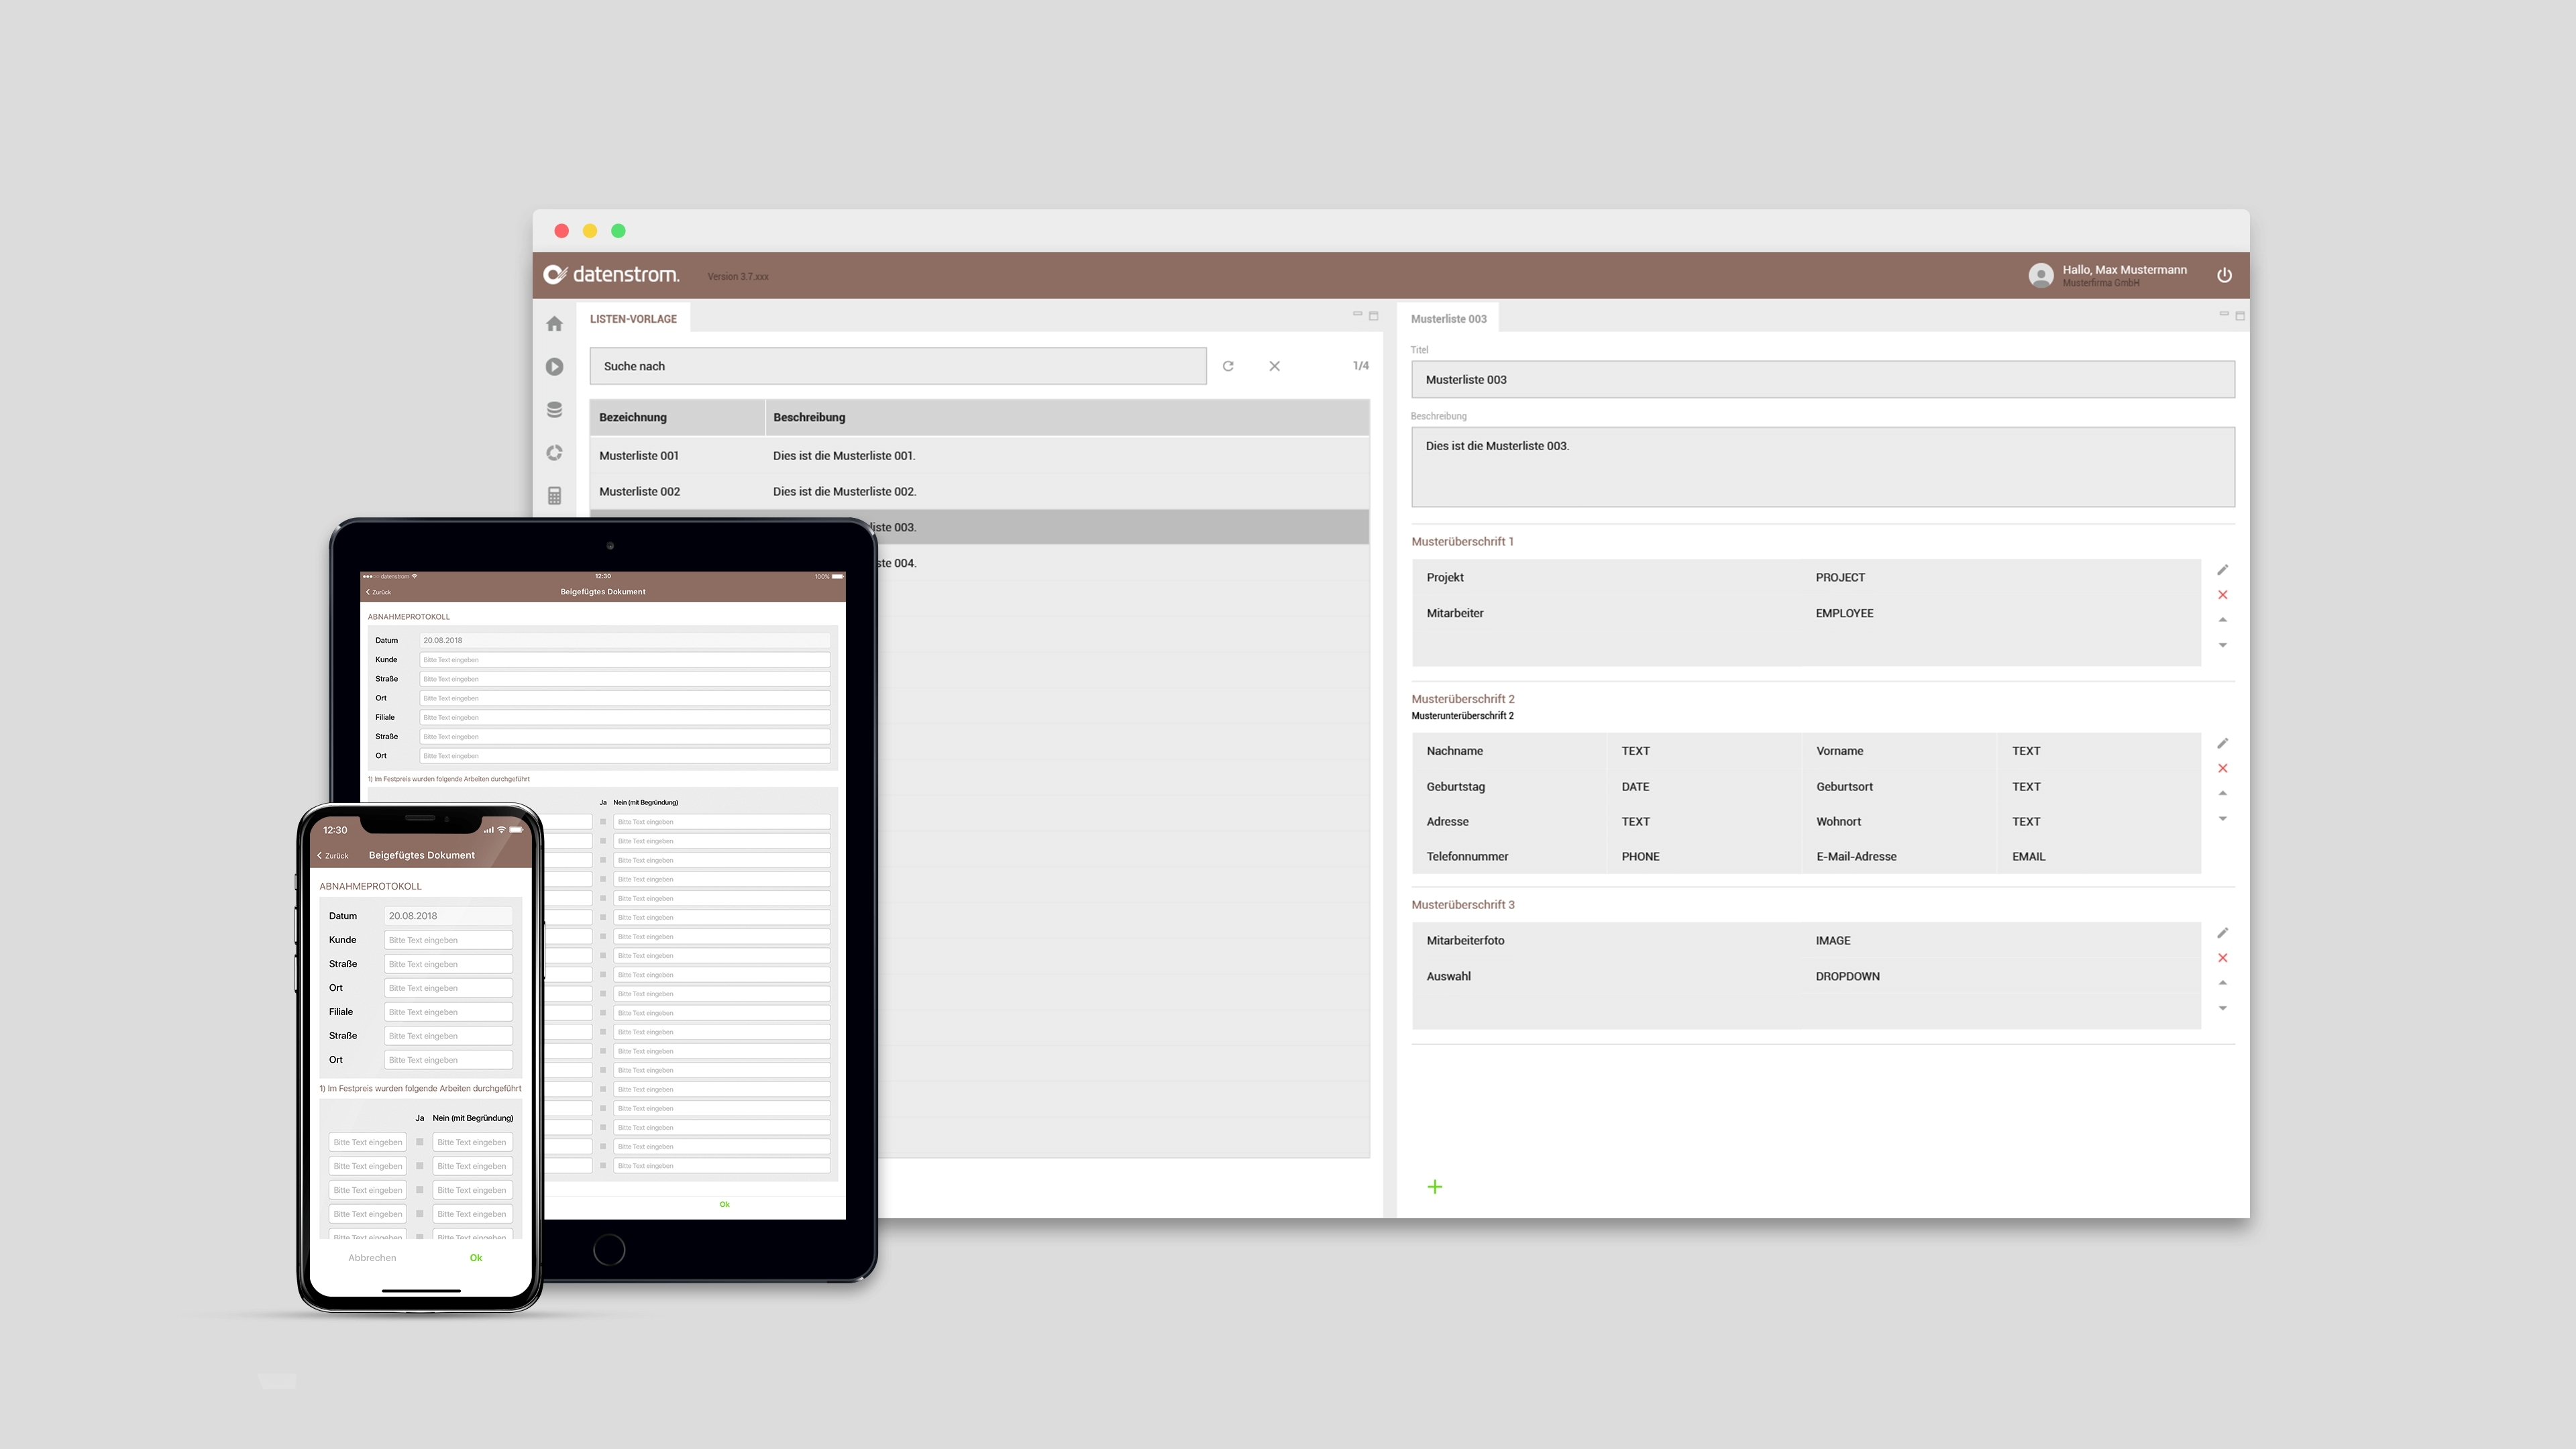The width and height of the screenshot is (2576, 1449).
Task: Switch to the LISTEN-VORLAGE tab
Action: pos(633,319)
